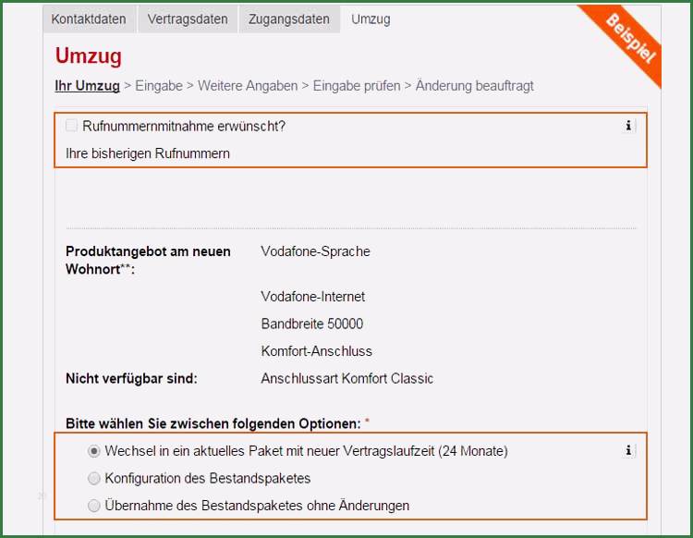The width and height of the screenshot is (693, 538).
Task: Click the Vodafone-Internet product text
Action: [x=313, y=297]
